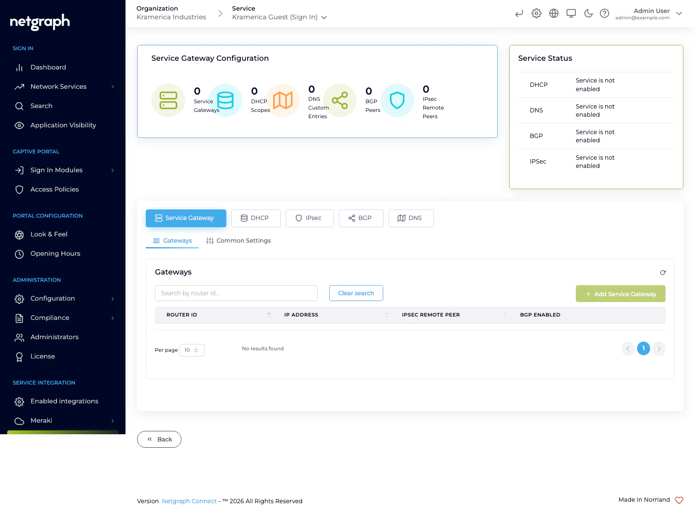
Task: Open the Search section from the sidebar
Action: pyautogui.click(x=41, y=106)
